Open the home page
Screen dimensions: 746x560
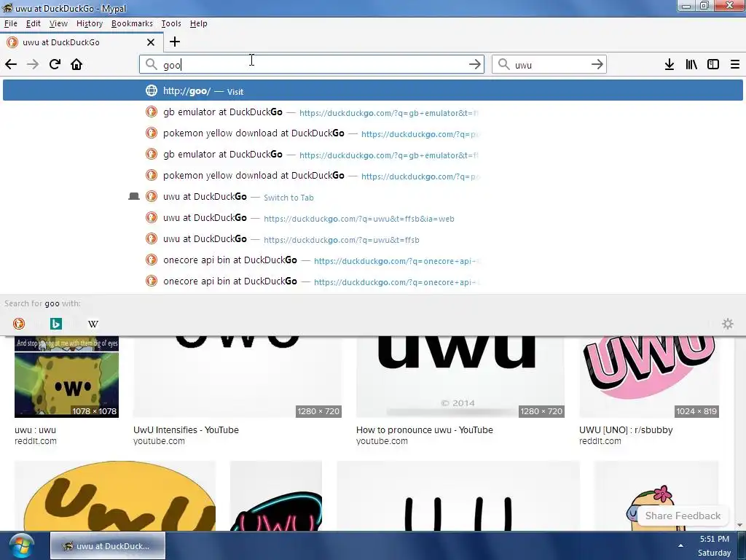(76, 64)
